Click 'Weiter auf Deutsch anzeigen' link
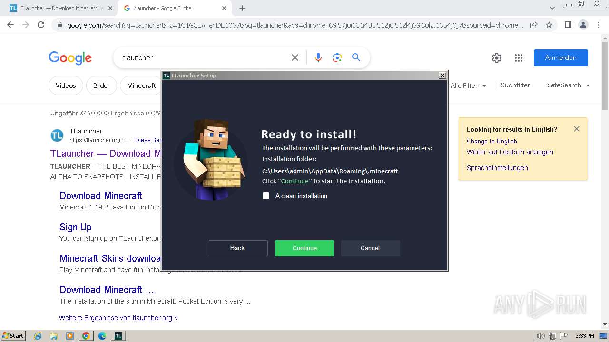This screenshot has width=609, height=342. pyautogui.click(x=510, y=152)
